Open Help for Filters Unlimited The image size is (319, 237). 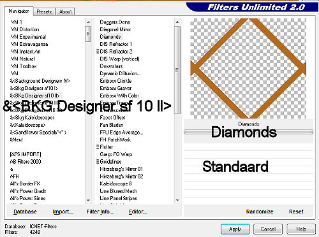tap(301, 229)
